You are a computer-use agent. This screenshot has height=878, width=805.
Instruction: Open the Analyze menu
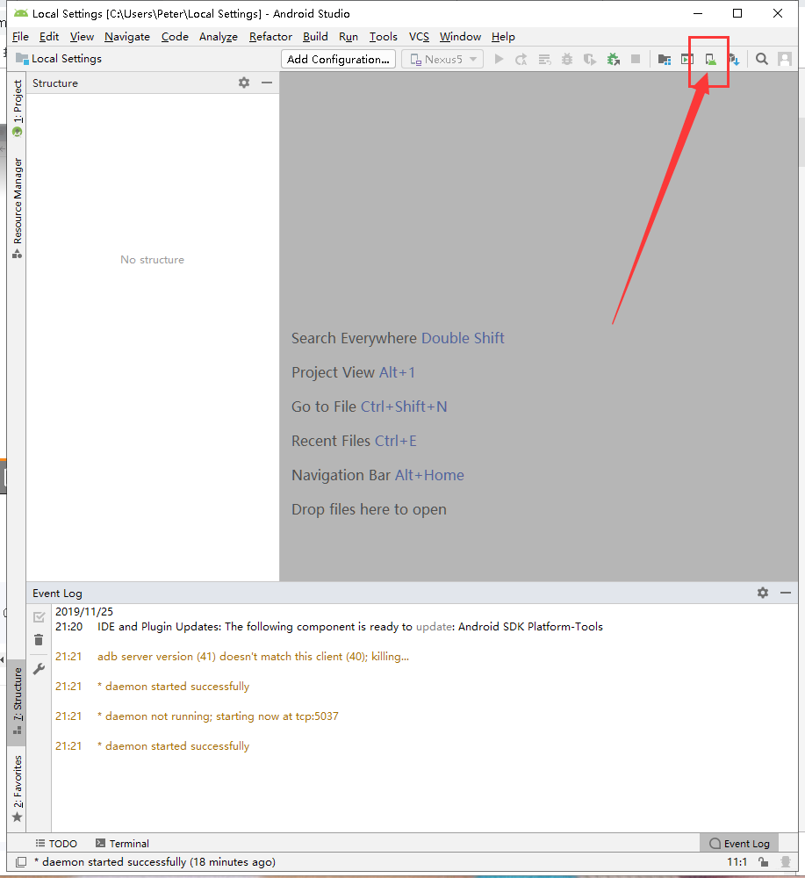click(x=219, y=36)
